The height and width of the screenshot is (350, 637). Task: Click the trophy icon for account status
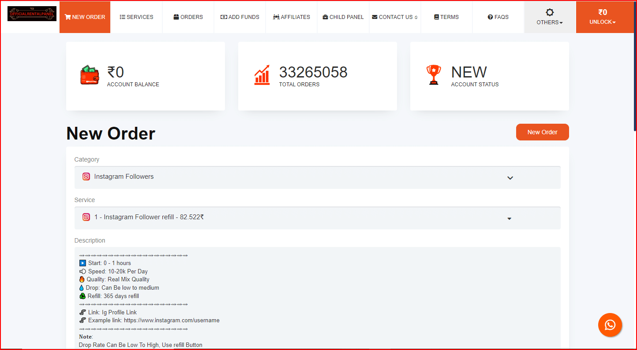(434, 75)
